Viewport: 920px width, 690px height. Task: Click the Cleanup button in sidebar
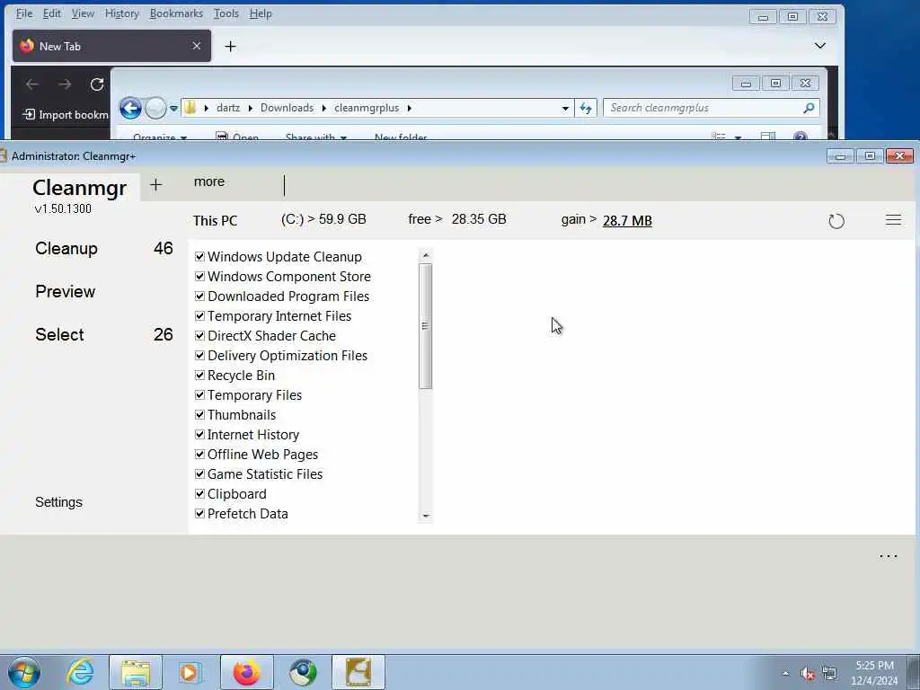(66, 248)
